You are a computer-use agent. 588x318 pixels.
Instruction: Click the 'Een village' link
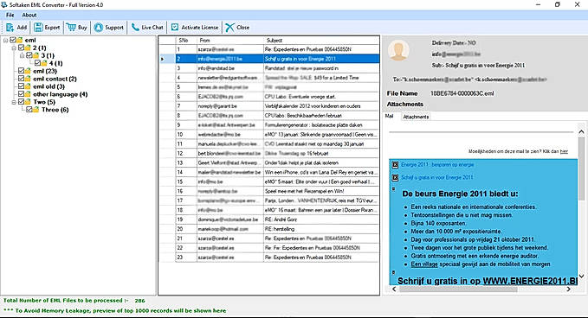[x=424, y=264]
